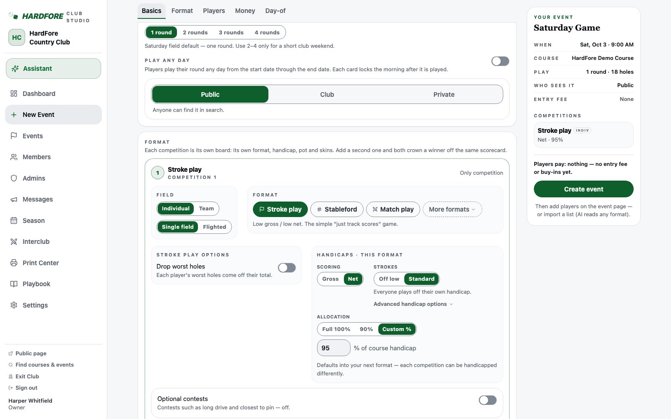Click the Season calendar icon
Screen dimensions: 671x419
14,220
